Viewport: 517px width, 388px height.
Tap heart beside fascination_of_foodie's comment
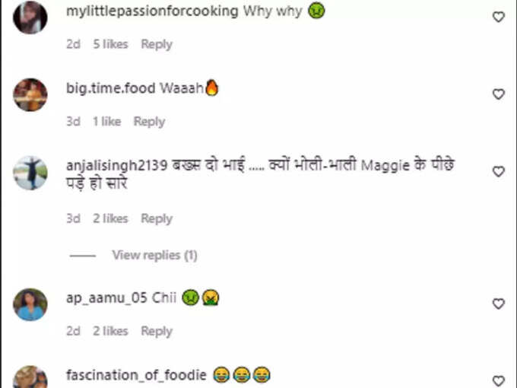499,380
